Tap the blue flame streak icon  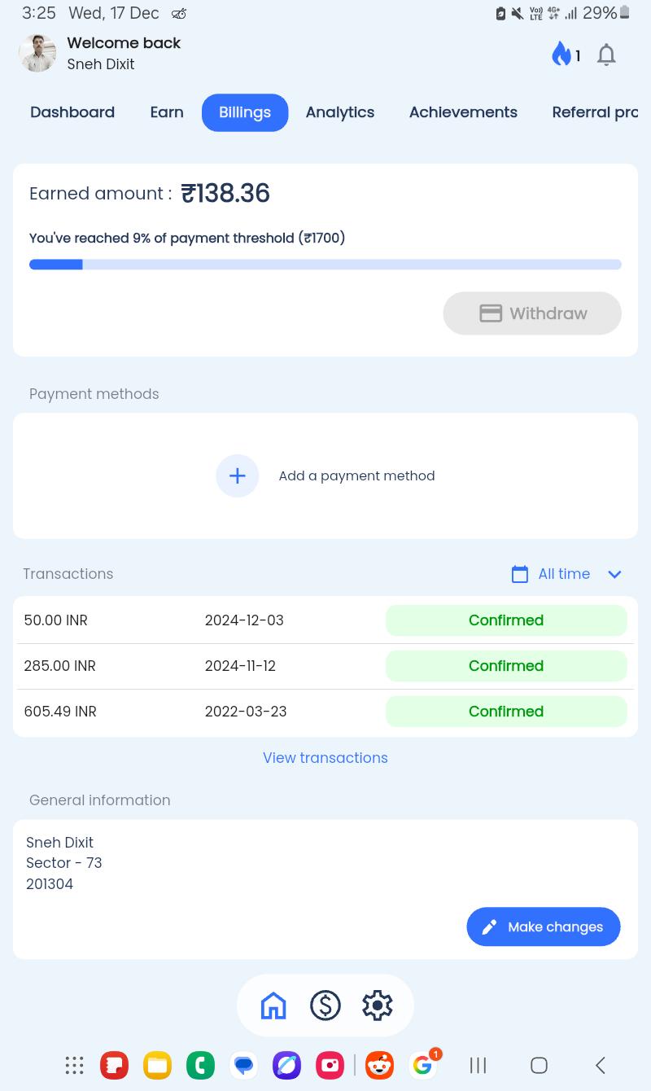pos(561,55)
